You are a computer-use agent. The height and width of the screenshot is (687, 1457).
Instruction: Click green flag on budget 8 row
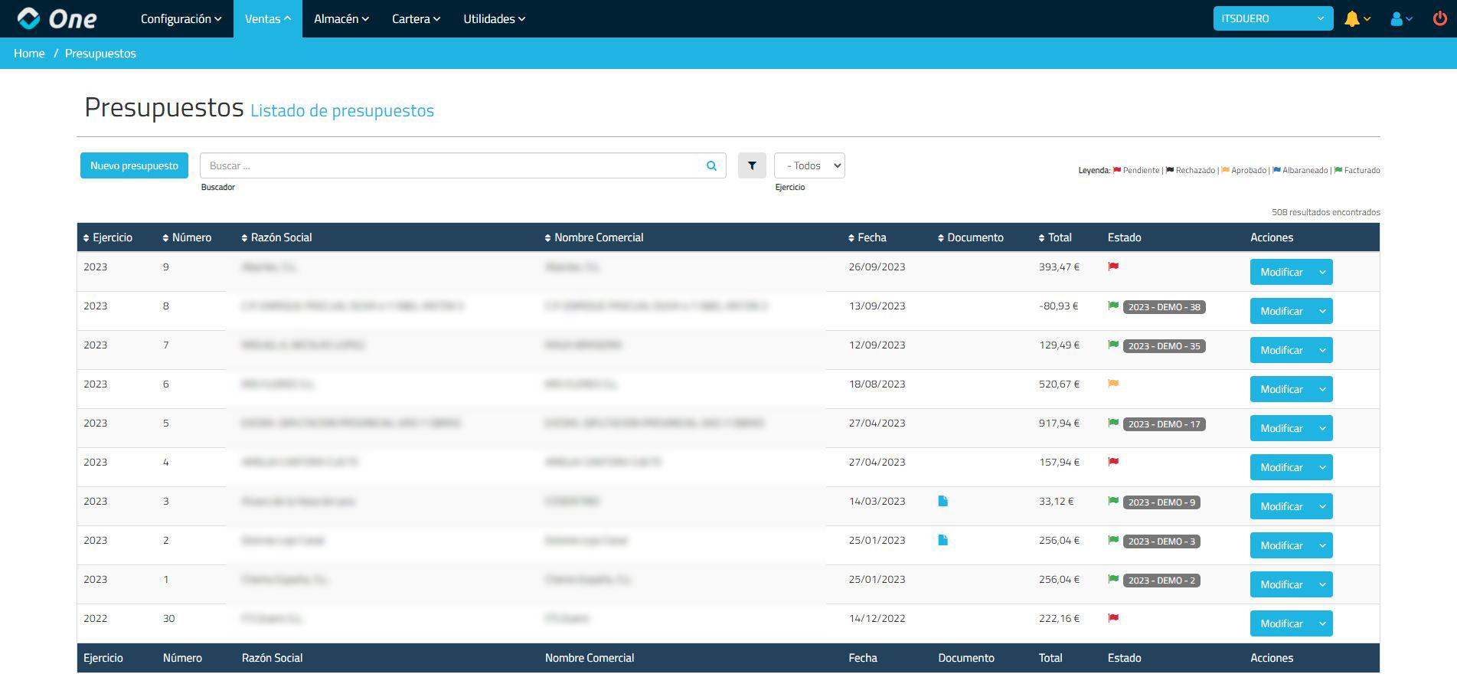(x=1113, y=306)
